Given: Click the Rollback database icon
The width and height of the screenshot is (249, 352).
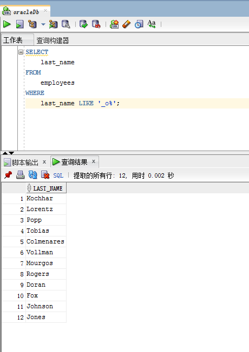Looking at the screenshot, I should (x=96, y=24).
